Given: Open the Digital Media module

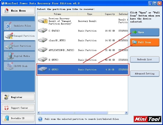Looking at the screenshot, I should (x=20, y=56).
